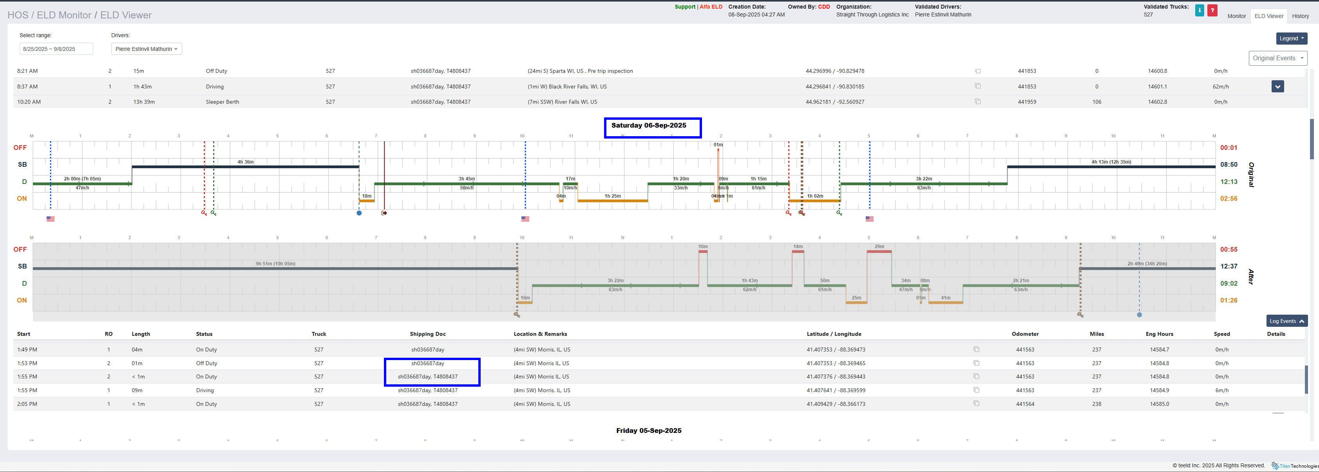Open the Original Events dropdown
The image size is (1319, 472).
pyautogui.click(x=1277, y=58)
